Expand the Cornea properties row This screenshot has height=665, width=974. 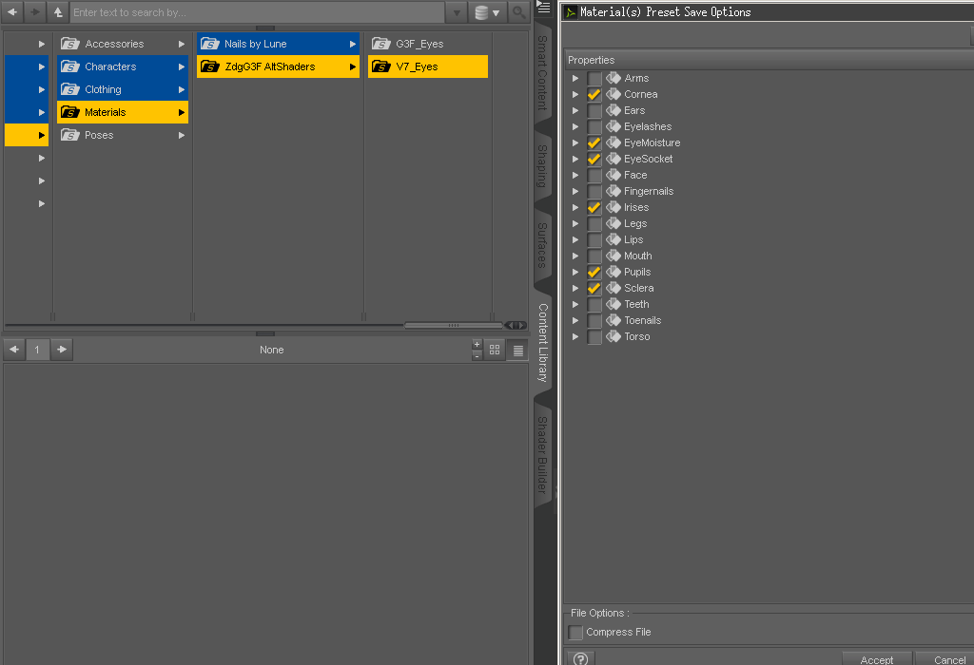(575, 94)
